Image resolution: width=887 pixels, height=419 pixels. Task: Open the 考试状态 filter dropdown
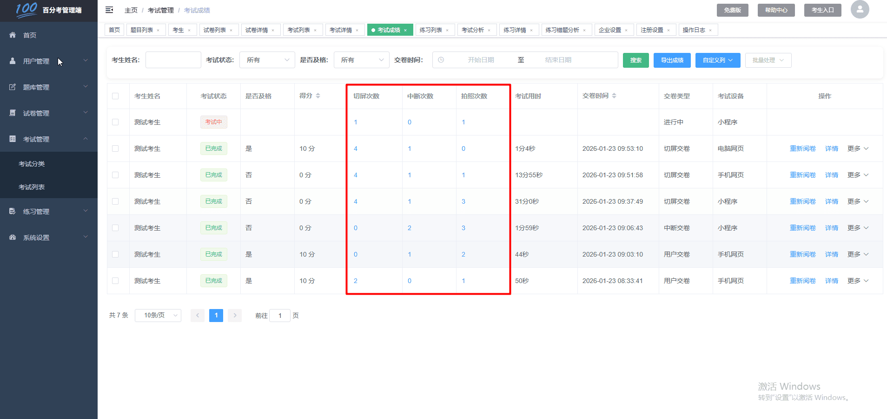(267, 59)
